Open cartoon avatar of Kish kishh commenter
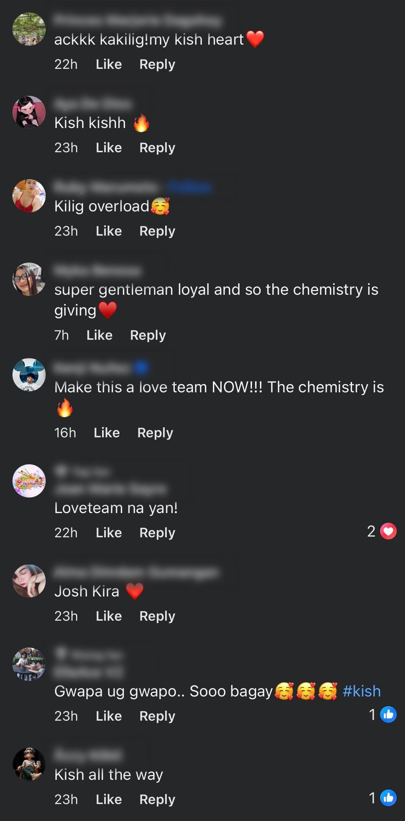The height and width of the screenshot is (821, 405). coord(29,112)
